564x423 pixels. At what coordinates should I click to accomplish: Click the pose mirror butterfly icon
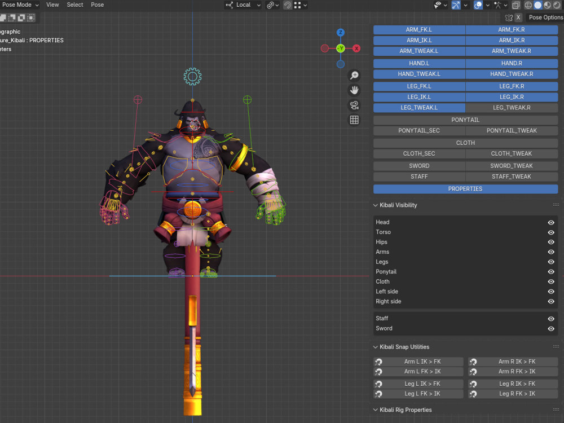[509, 17]
